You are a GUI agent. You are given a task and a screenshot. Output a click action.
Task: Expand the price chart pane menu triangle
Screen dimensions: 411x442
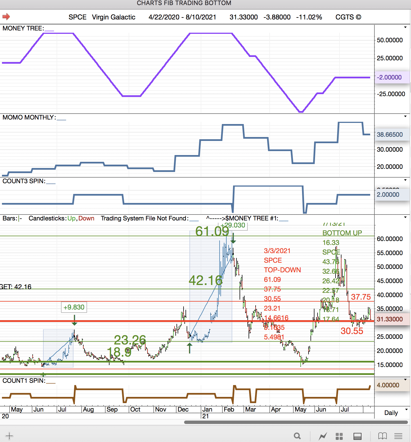405,217
